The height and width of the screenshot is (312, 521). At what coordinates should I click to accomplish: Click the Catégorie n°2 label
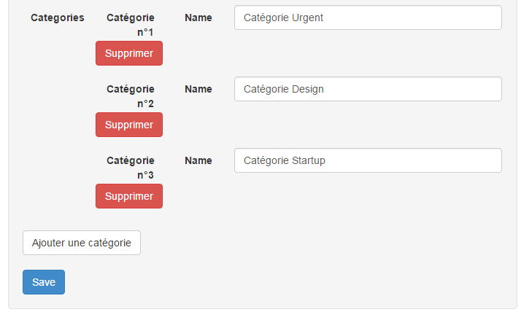point(130,96)
